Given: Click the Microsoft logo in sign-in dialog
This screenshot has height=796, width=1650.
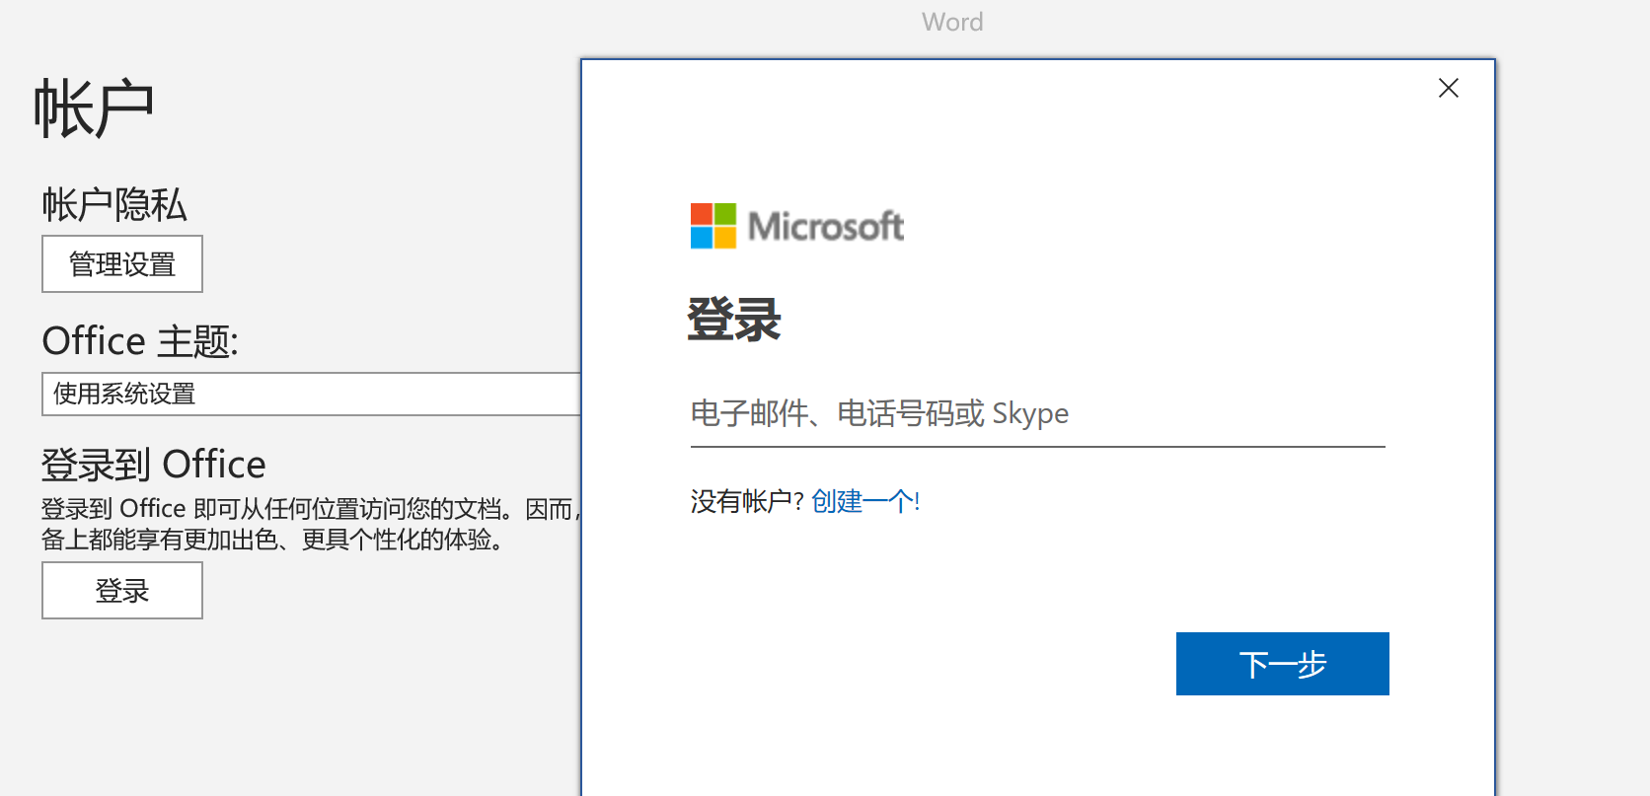Looking at the screenshot, I should coord(797,226).
